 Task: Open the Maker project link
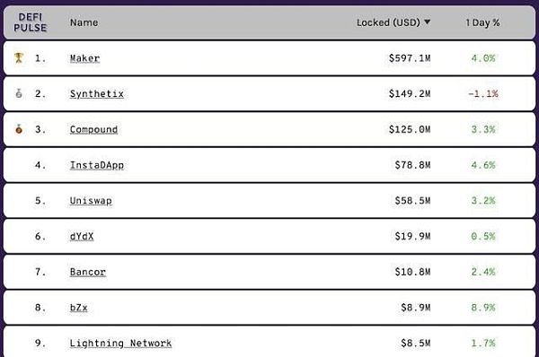84,58
